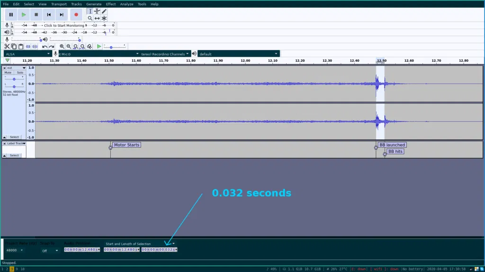Start recording with the red Record button
485x272 pixels.
pyautogui.click(x=76, y=15)
